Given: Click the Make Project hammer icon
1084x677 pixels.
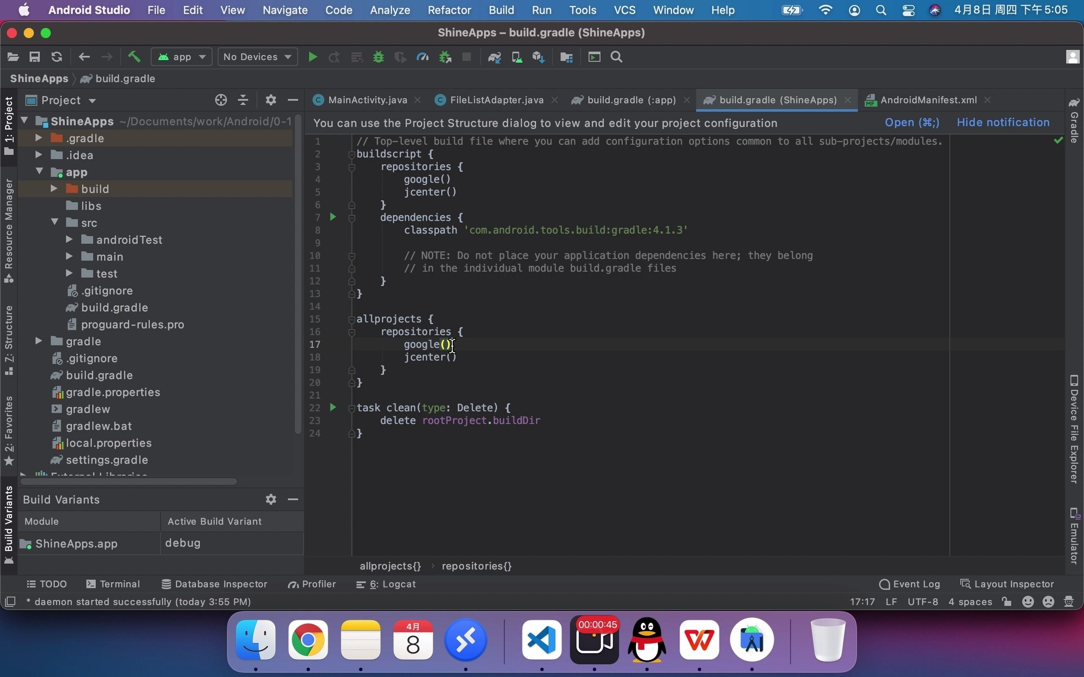Looking at the screenshot, I should pyautogui.click(x=134, y=56).
